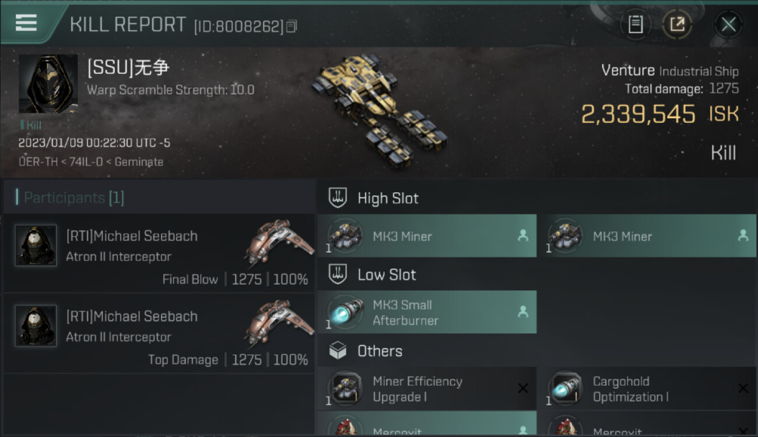Image resolution: width=758 pixels, height=437 pixels.
Task: Copy the kill report ID
Action: (x=292, y=26)
